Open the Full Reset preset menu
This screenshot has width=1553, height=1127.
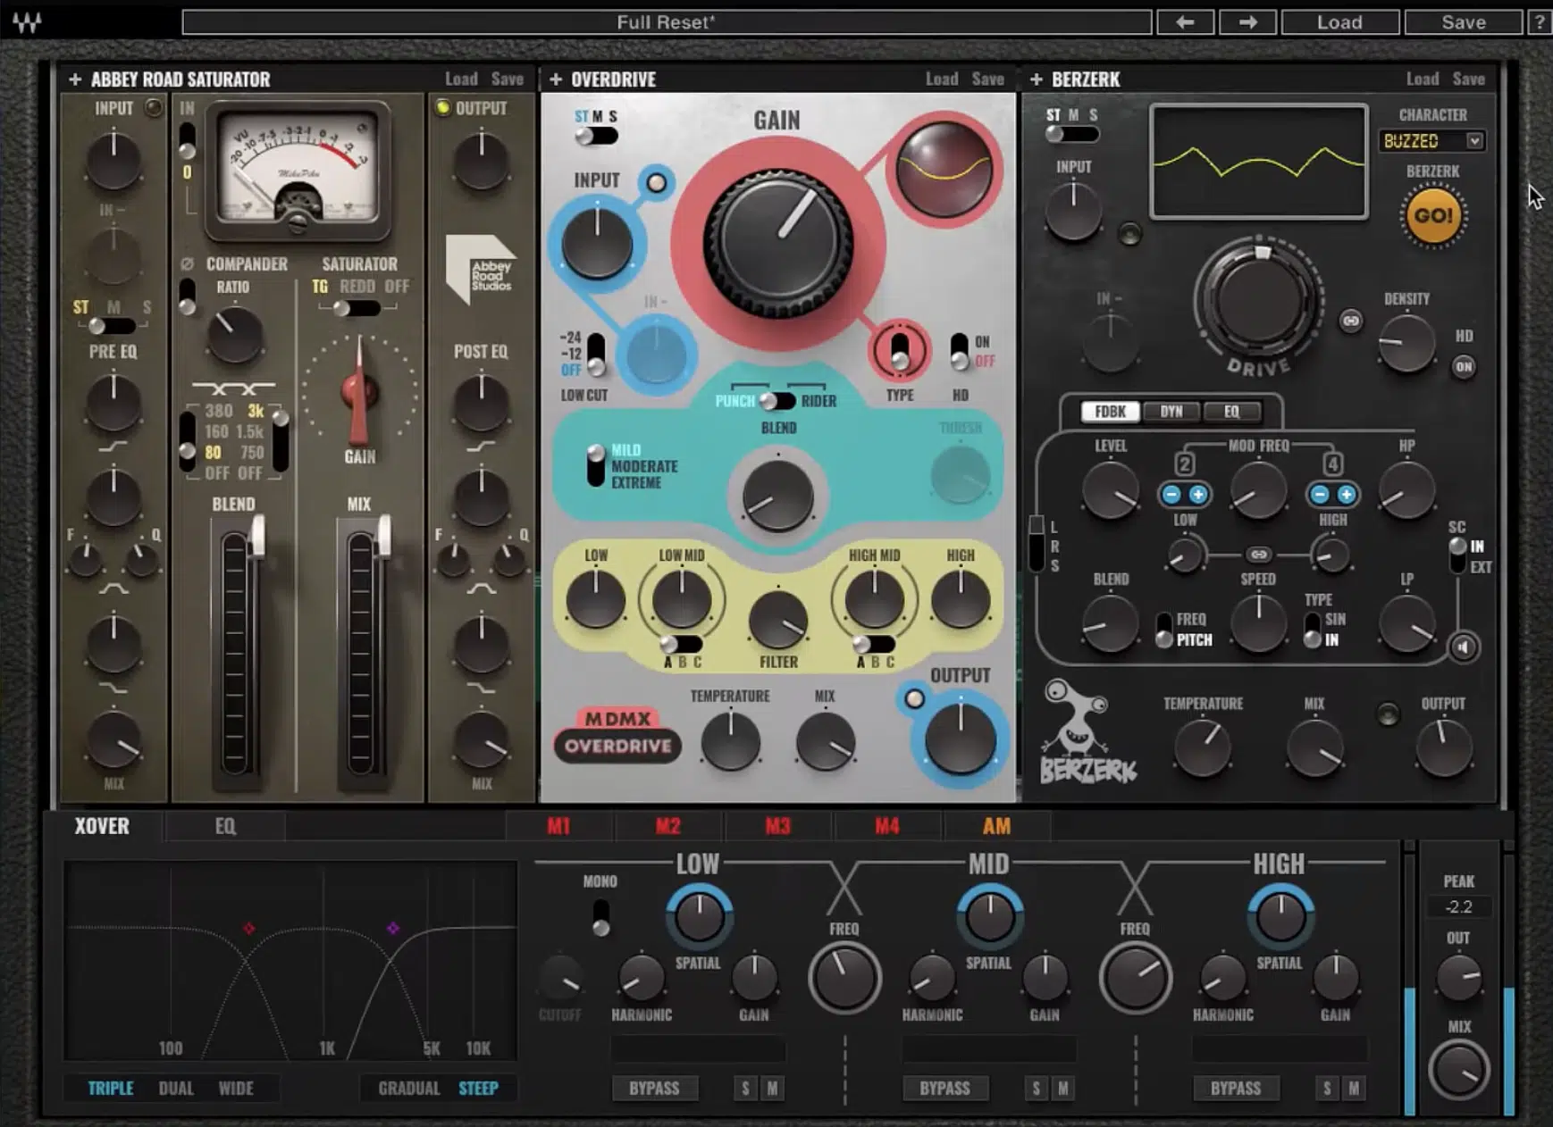[x=667, y=22]
